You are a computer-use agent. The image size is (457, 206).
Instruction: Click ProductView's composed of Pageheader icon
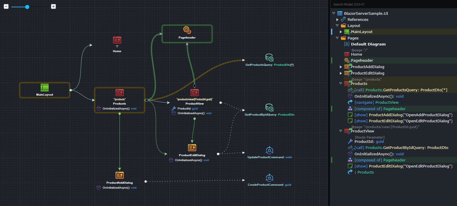(x=350, y=160)
